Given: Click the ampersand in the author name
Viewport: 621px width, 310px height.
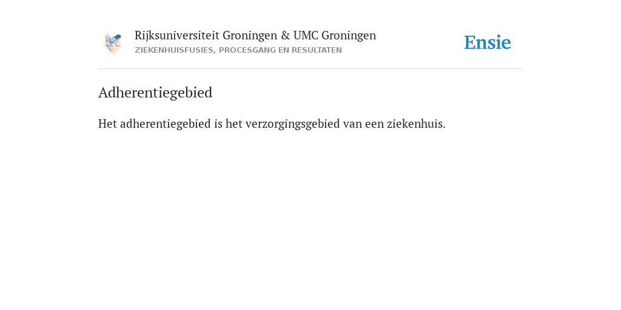Looking at the screenshot, I should [285, 36].
